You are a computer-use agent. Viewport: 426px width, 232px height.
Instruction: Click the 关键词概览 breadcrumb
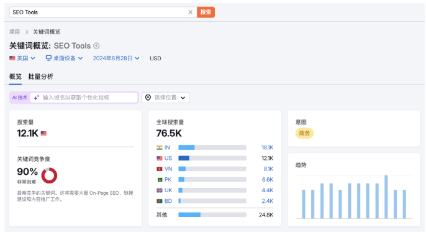coord(47,32)
